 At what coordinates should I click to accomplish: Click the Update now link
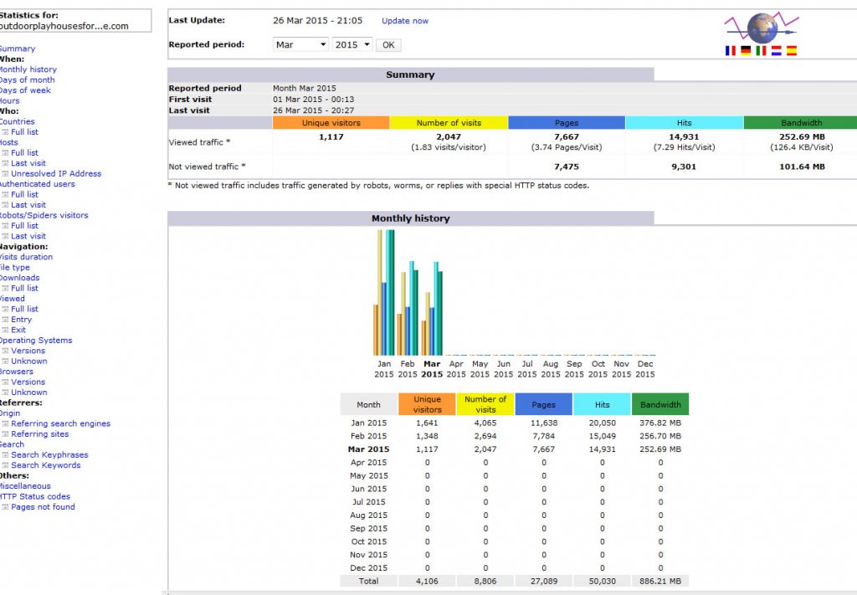click(405, 21)
